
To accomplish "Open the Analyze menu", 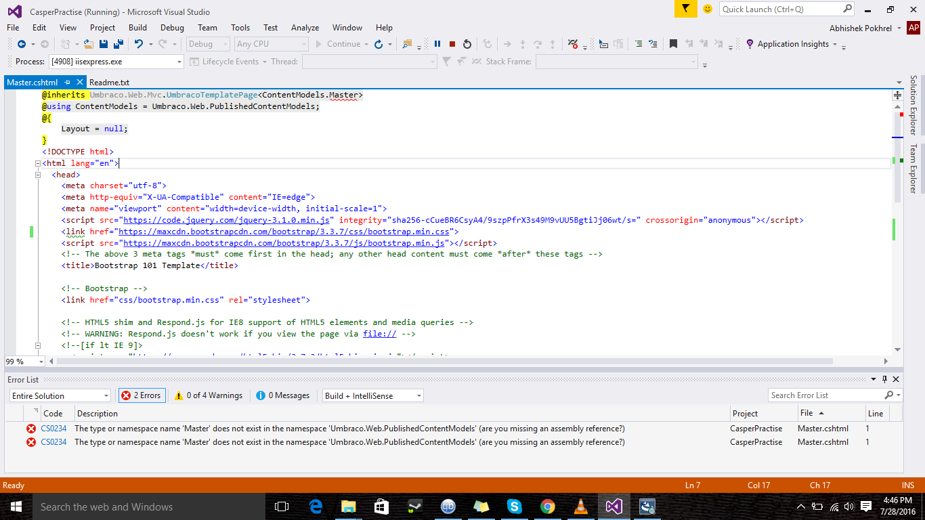I will [305, 28].
